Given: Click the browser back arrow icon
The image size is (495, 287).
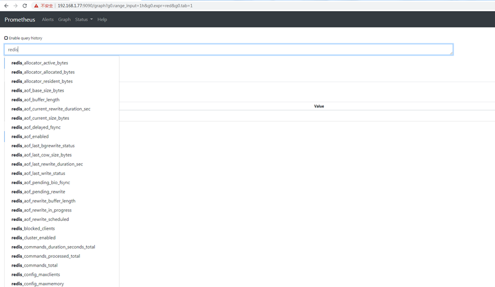Looking at the screenshot, I should (x=6, y=6).
